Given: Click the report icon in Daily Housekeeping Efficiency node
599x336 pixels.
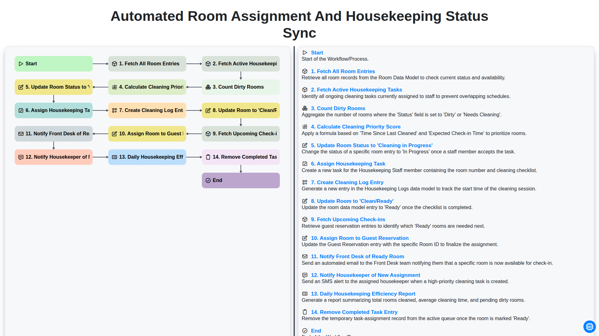Looking at the screenshot, I should (114, 157).
